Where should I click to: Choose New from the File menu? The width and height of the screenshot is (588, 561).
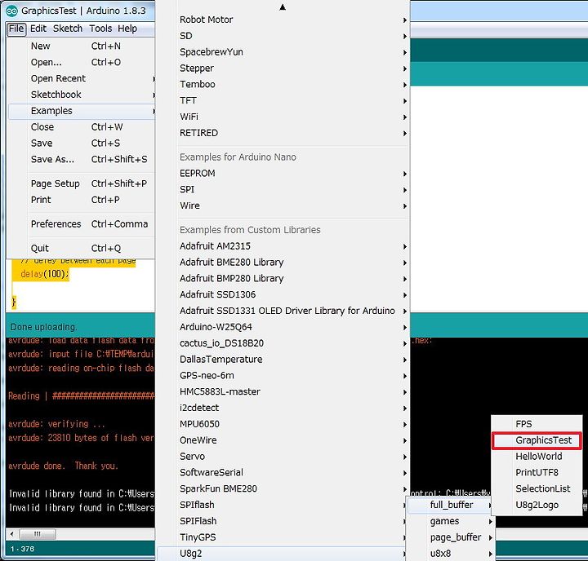pyautogui.click(x=82, y=46)
